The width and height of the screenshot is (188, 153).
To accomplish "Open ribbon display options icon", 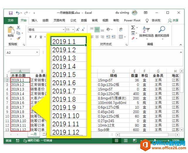I will 146,13.
